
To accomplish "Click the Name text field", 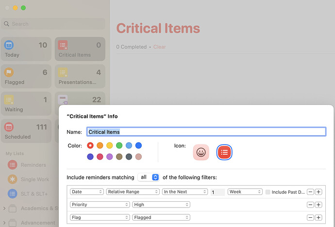I will (206, 132).
